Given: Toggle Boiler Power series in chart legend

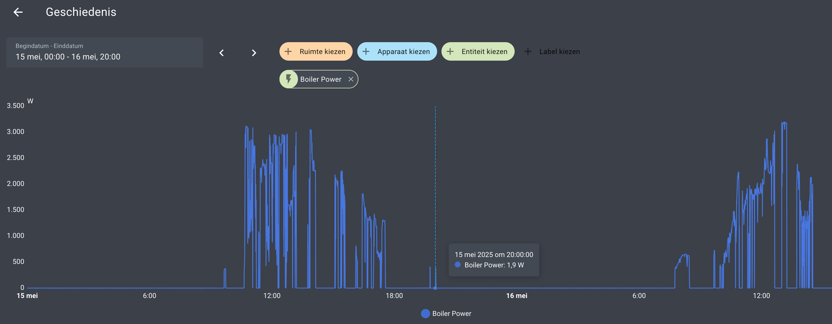Looking at the screenshot, I should coord(452,313).
